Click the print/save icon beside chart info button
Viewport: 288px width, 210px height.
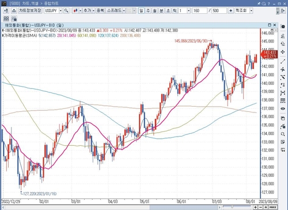(14, 11)
